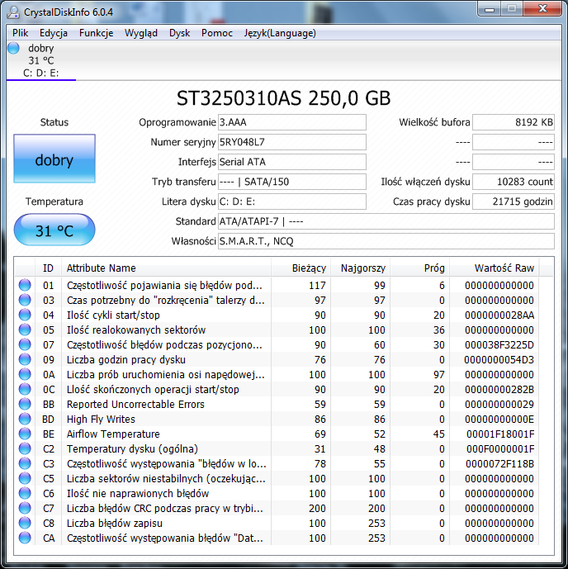The width and height of the screenshot is (568, 569).
Task: Click raw value 0000072F118B
Action: pos(499,464)
